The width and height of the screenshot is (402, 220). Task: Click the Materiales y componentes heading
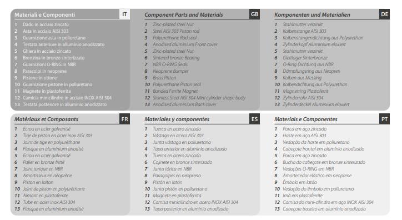point(177,119)
